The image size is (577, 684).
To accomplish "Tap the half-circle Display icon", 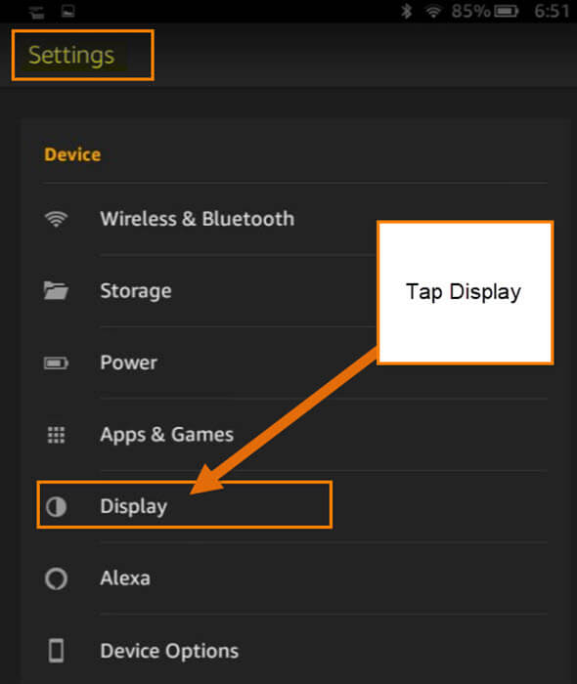I will (56, 506).
